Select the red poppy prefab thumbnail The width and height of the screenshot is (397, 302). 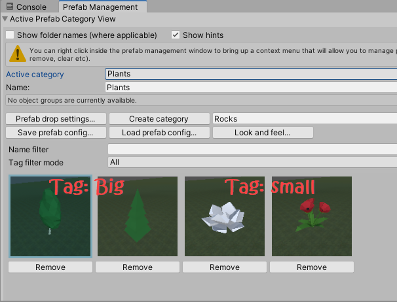pyautogui.click(x=312, y=216)
